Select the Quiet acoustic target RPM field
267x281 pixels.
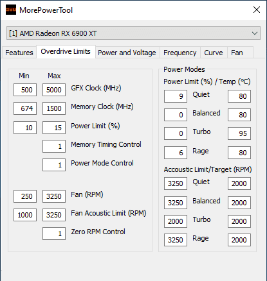coord(239,183)
